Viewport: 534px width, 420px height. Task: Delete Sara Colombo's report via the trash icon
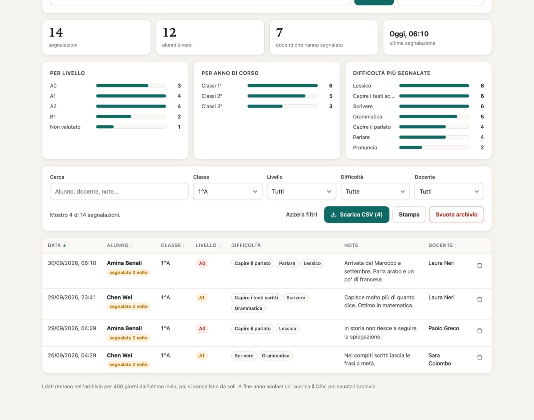480,357
